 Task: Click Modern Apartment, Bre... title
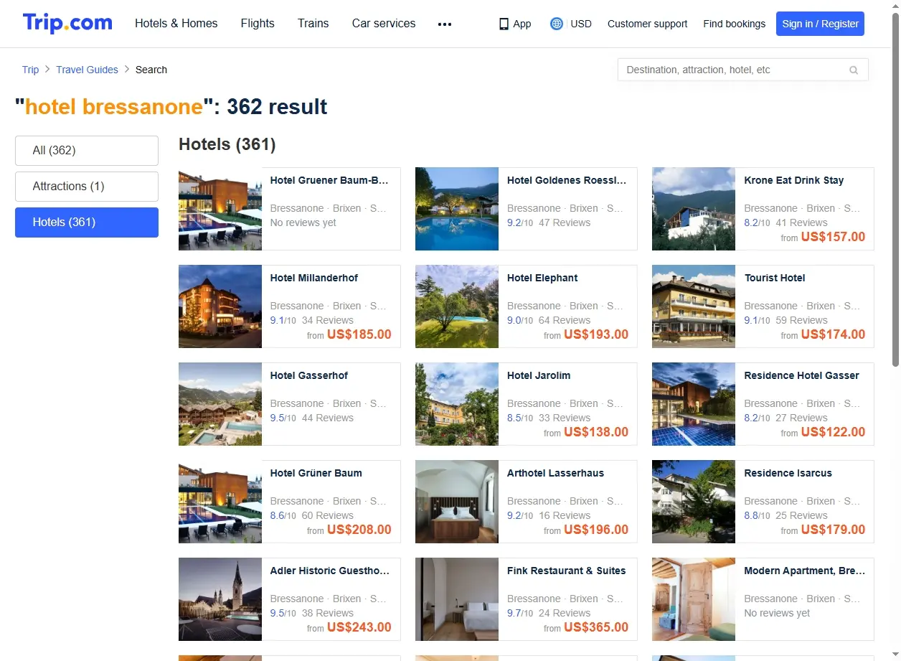tap(805, 571)
